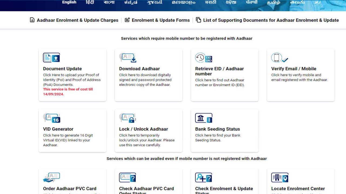Viewport: 346px width, 194px height.
Task: Open the Download Aadhaar title
Action: (x=139, y=69)
